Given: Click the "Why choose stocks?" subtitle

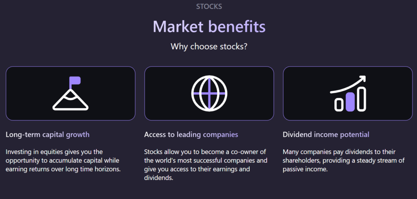Looking at the screenshot, I should [209, 46].
